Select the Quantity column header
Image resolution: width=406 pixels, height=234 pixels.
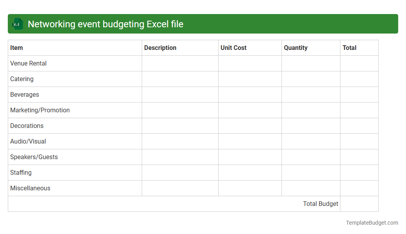click(296, 48)
